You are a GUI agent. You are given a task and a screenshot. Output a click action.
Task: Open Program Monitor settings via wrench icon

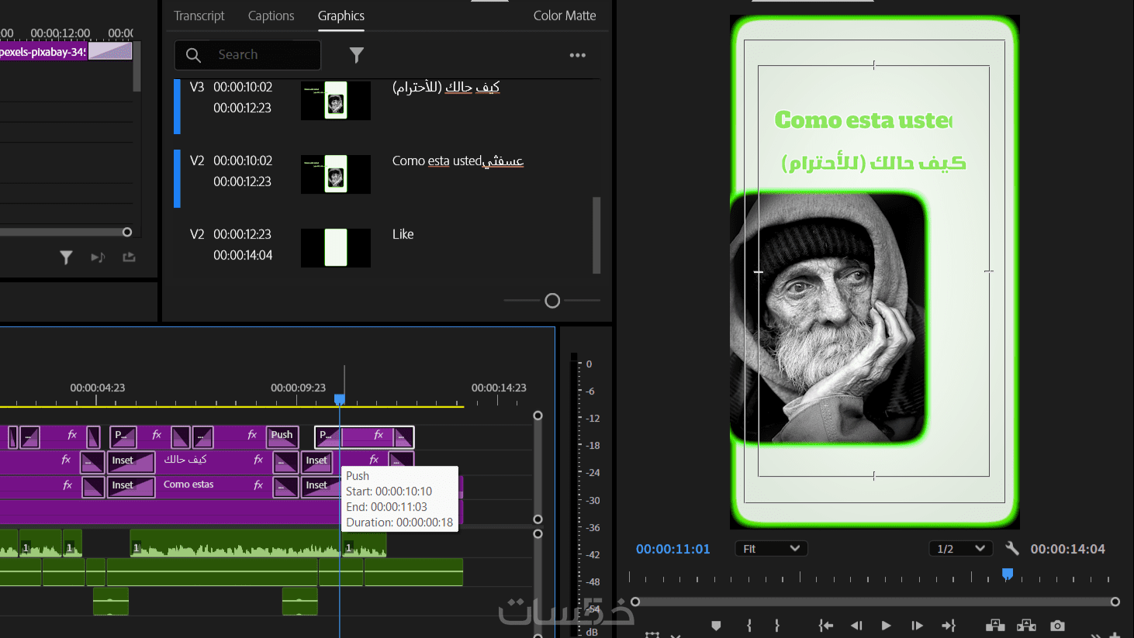(1011, 548)
